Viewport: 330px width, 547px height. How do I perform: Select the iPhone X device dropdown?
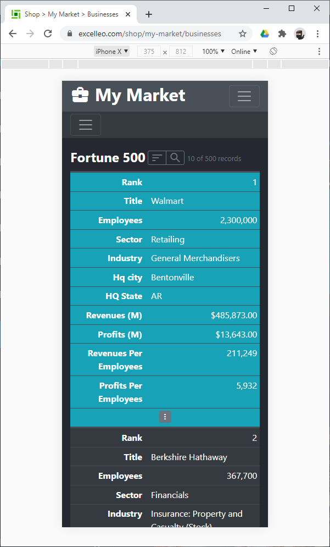(x=111, y=51)
